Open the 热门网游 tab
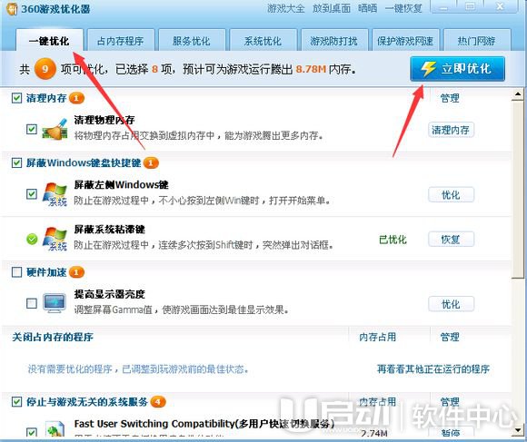 (477, 41)
